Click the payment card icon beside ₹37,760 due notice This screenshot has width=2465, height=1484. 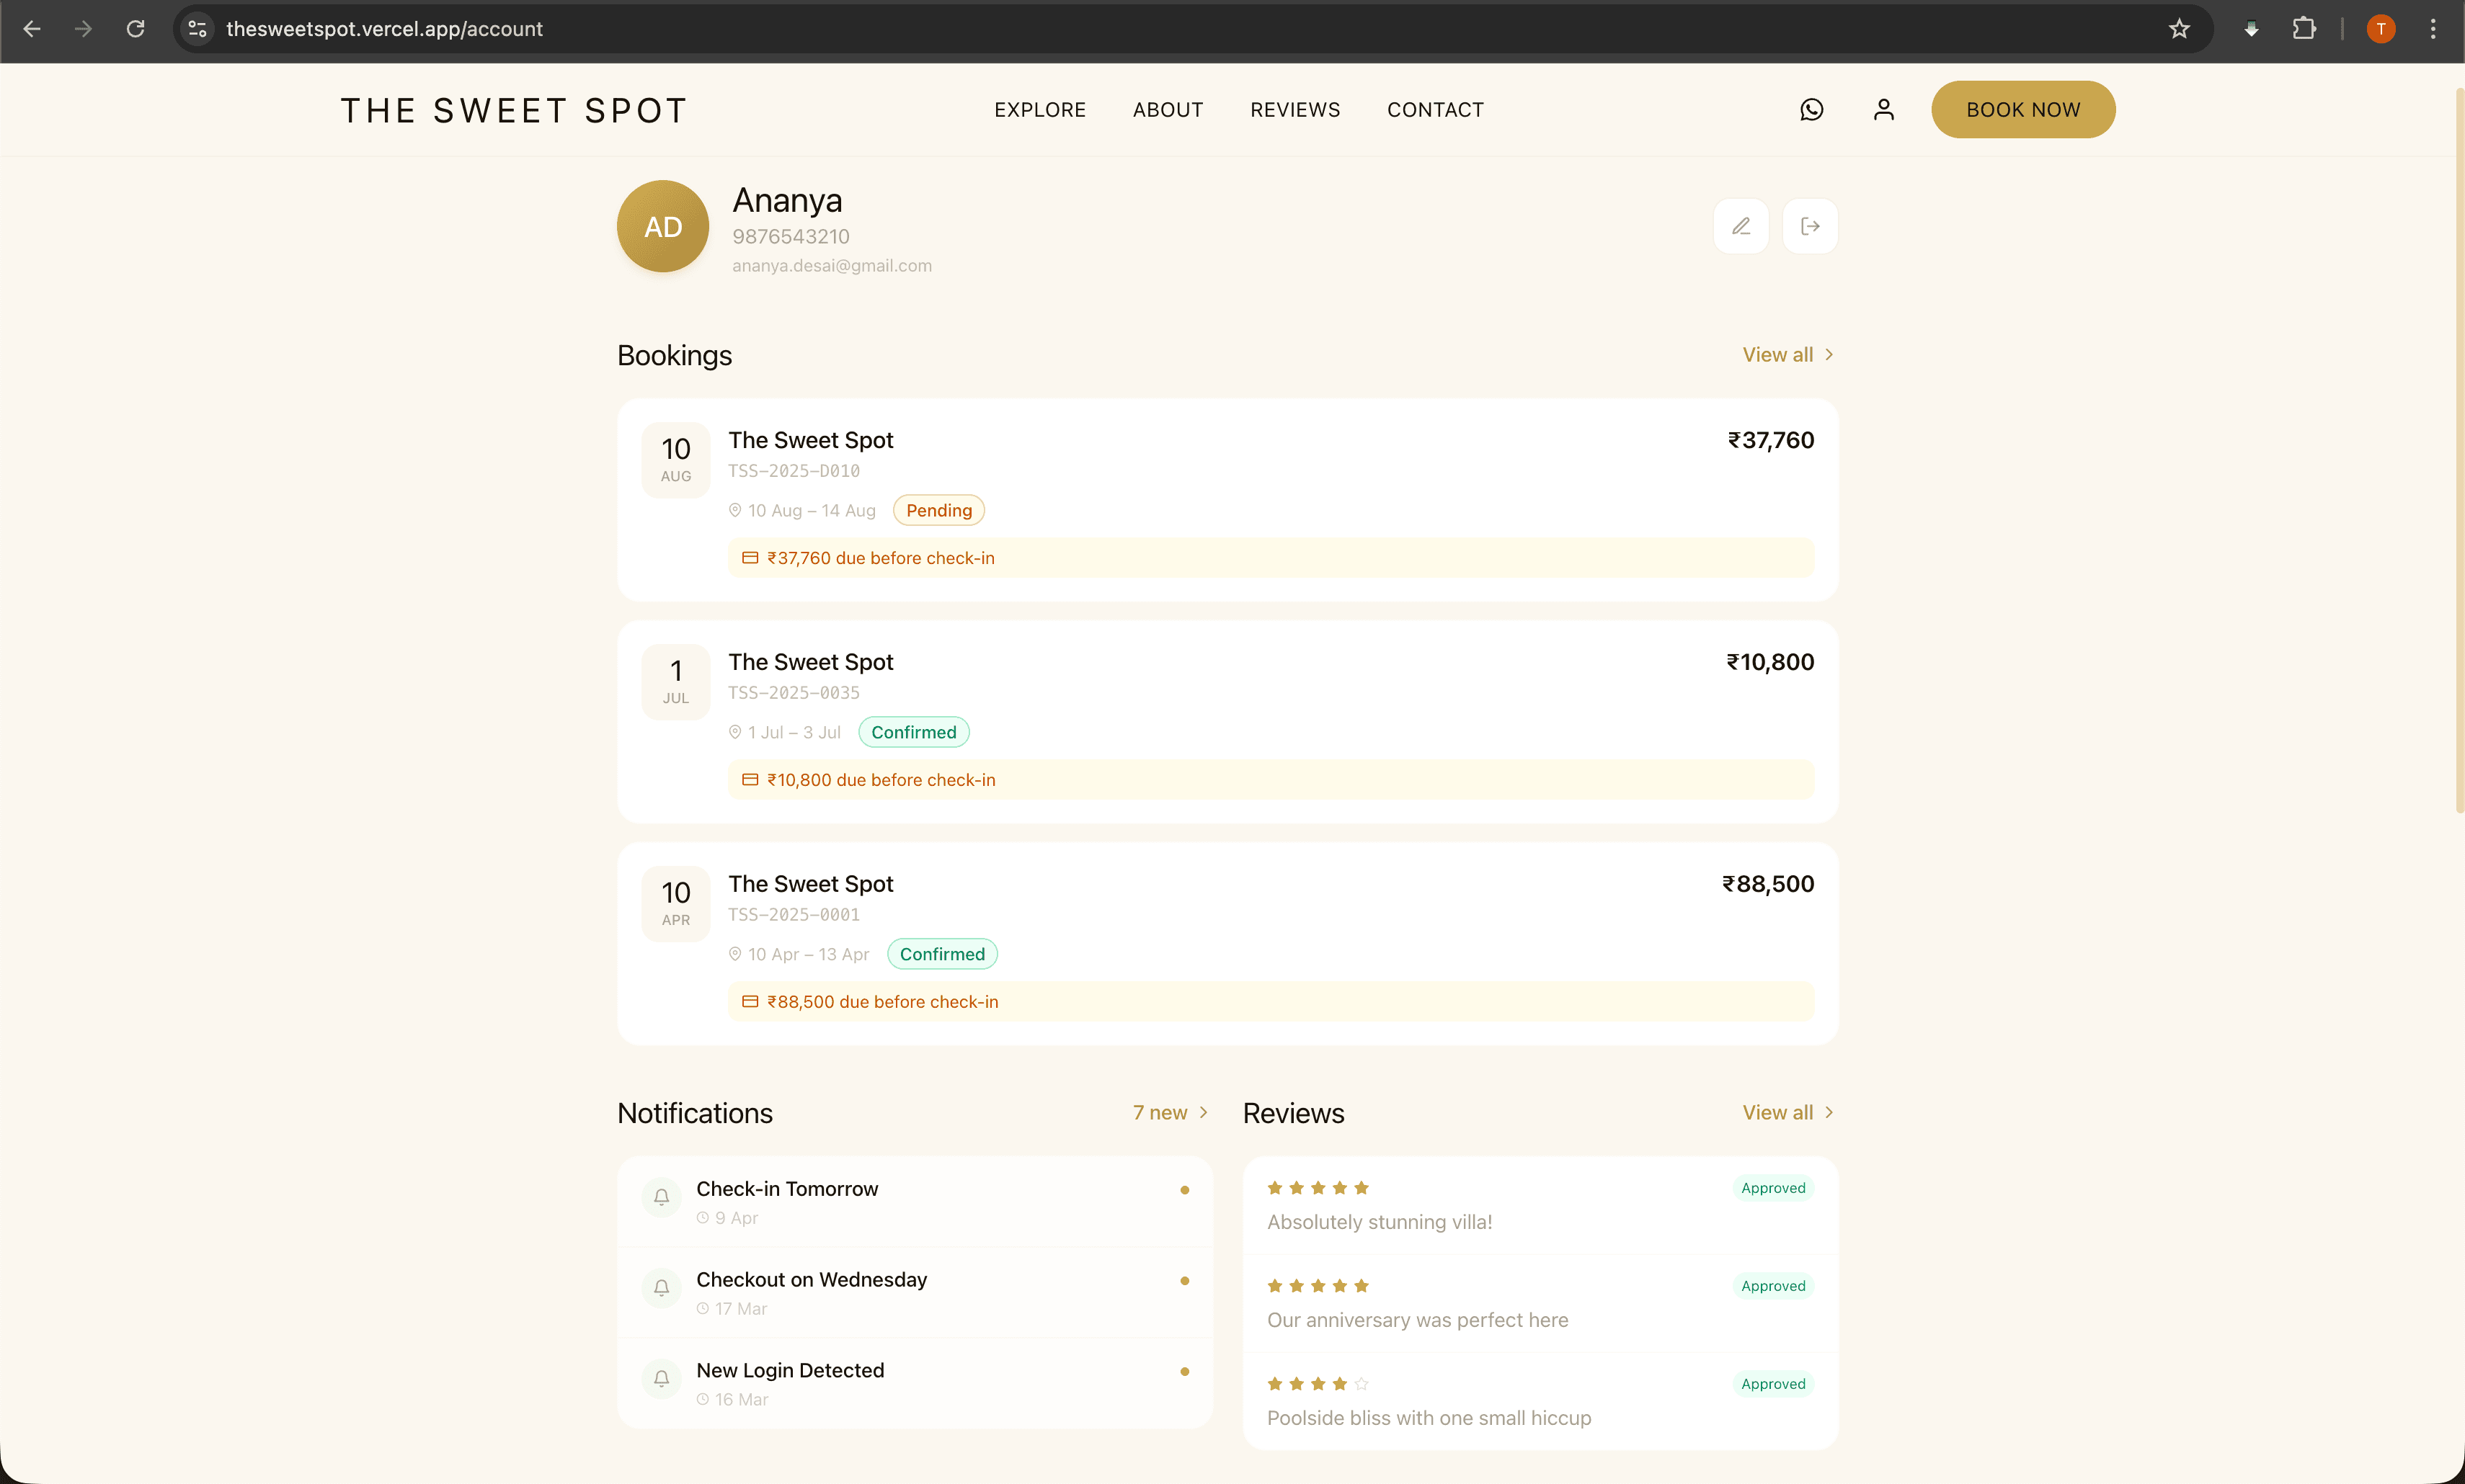750,557
